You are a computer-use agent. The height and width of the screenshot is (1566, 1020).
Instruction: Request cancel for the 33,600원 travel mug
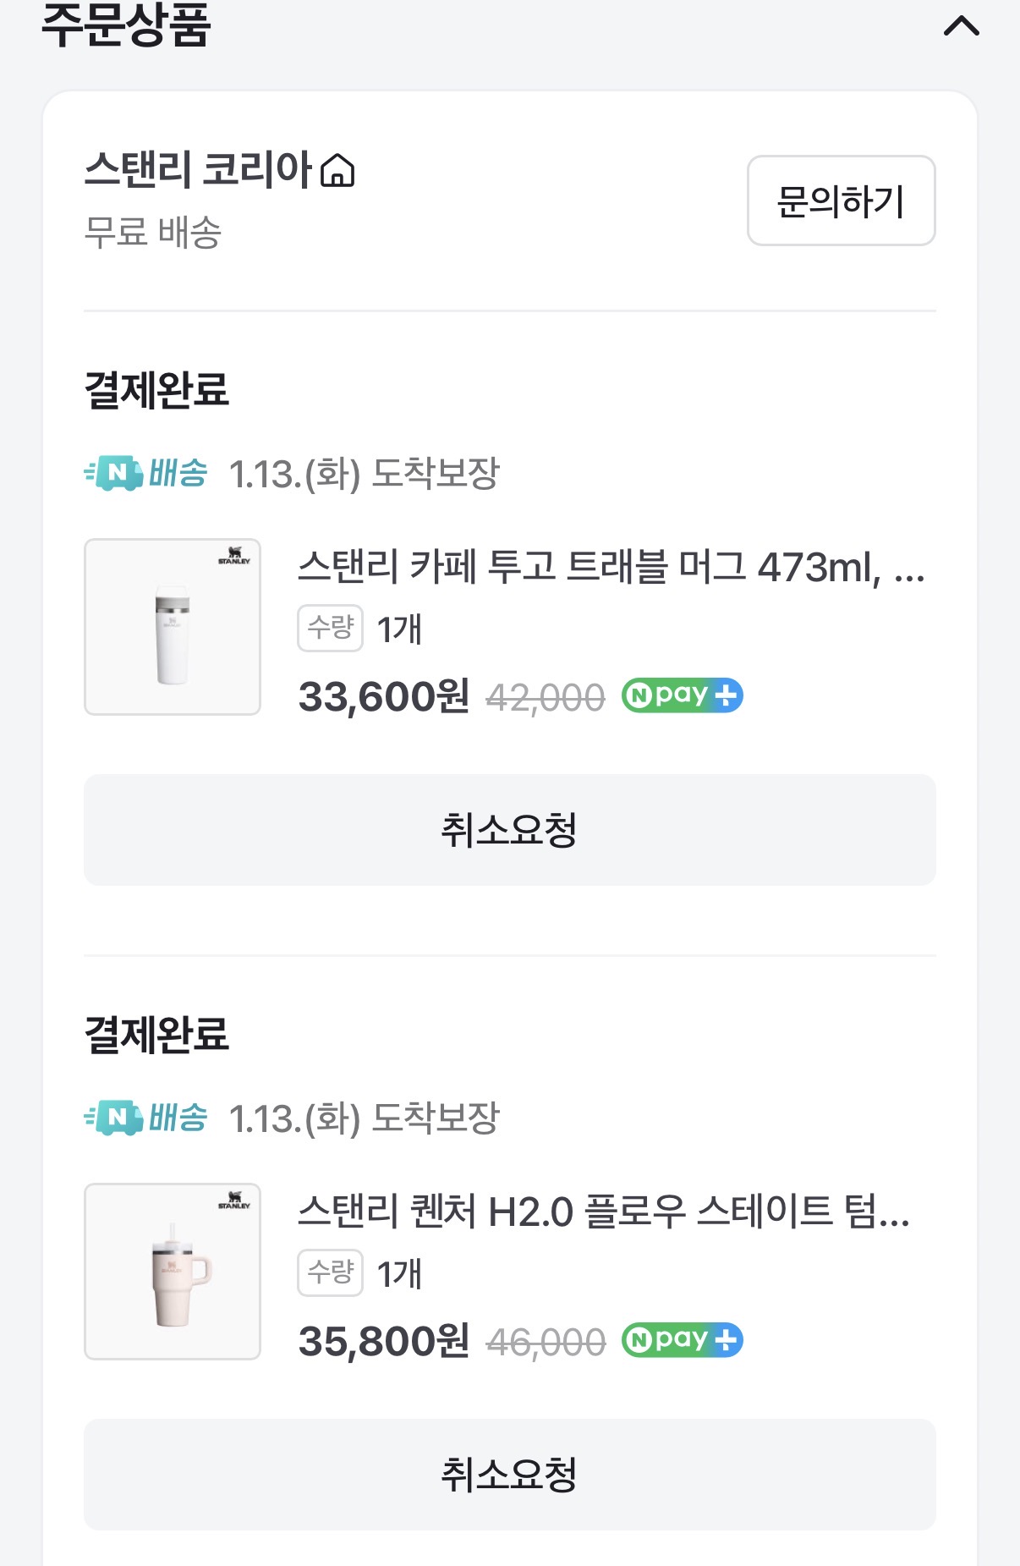tap(509, 830)
